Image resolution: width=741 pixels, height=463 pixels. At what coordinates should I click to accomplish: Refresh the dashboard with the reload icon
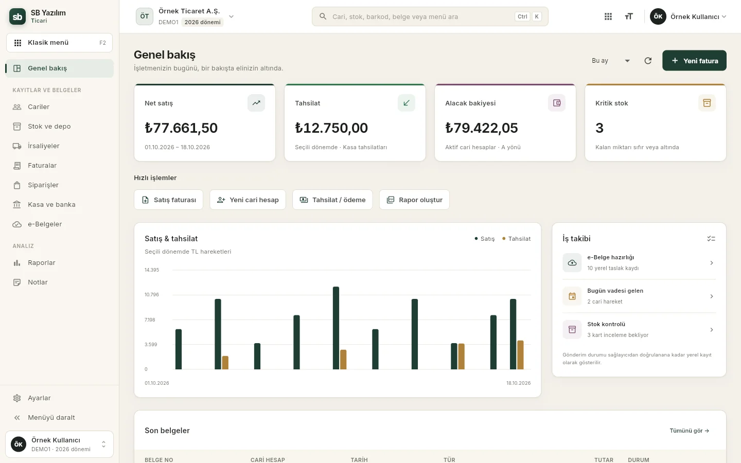pos(648,61)
